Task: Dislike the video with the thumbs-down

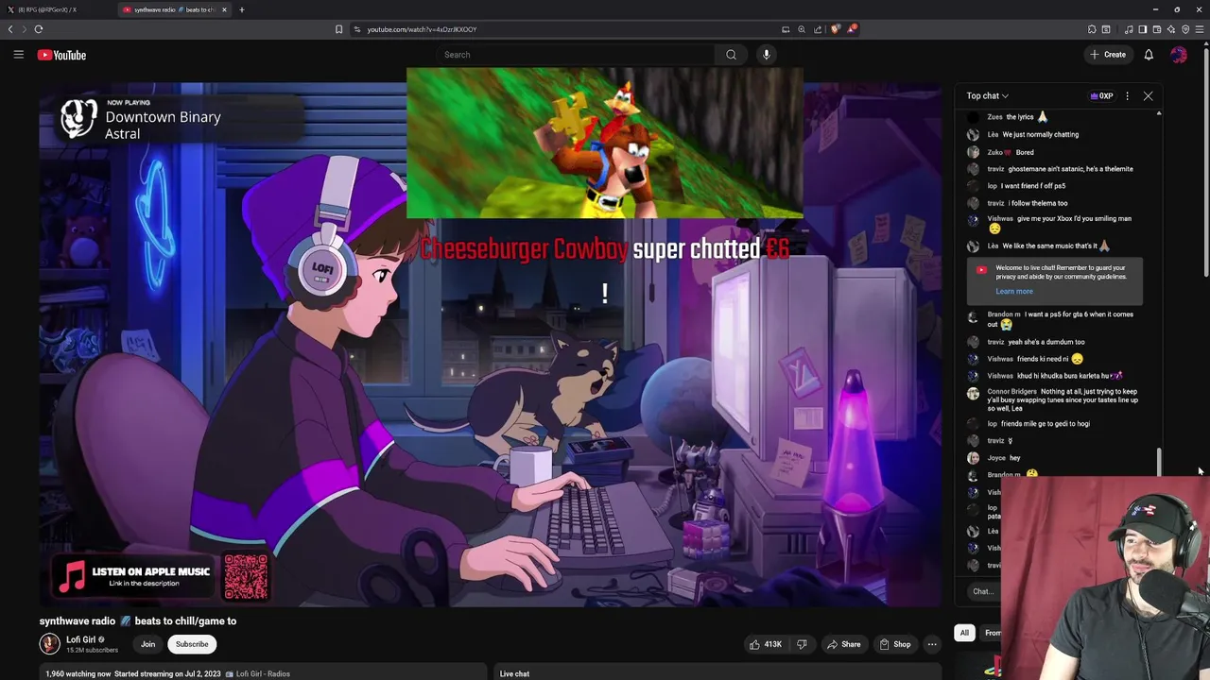Action: point(802,644)
